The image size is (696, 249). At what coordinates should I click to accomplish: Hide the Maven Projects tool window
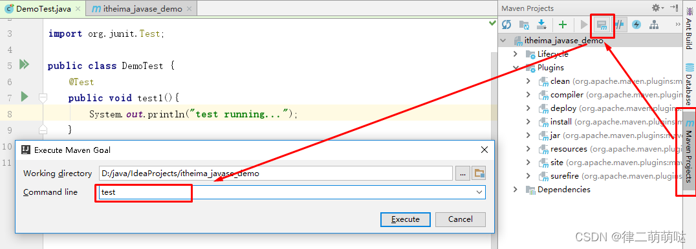674,8
